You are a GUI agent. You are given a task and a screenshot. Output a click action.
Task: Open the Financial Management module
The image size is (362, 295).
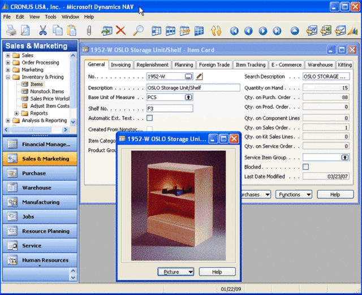(x=40, y=144)
